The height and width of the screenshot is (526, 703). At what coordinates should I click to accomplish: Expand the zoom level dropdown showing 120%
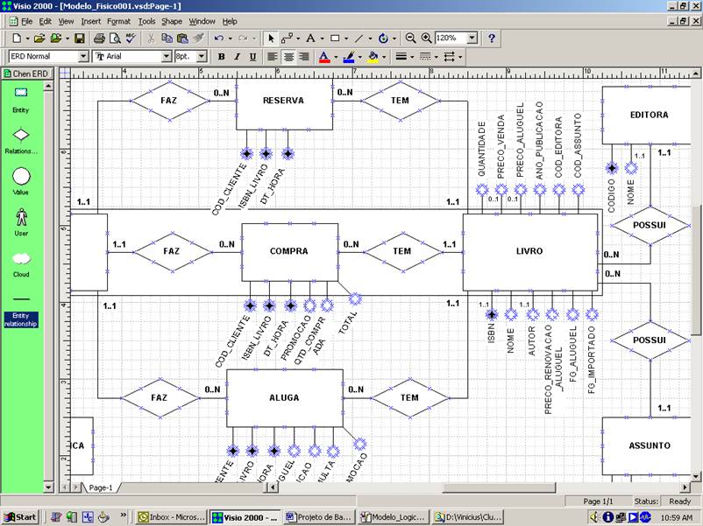tap(471, 38)
